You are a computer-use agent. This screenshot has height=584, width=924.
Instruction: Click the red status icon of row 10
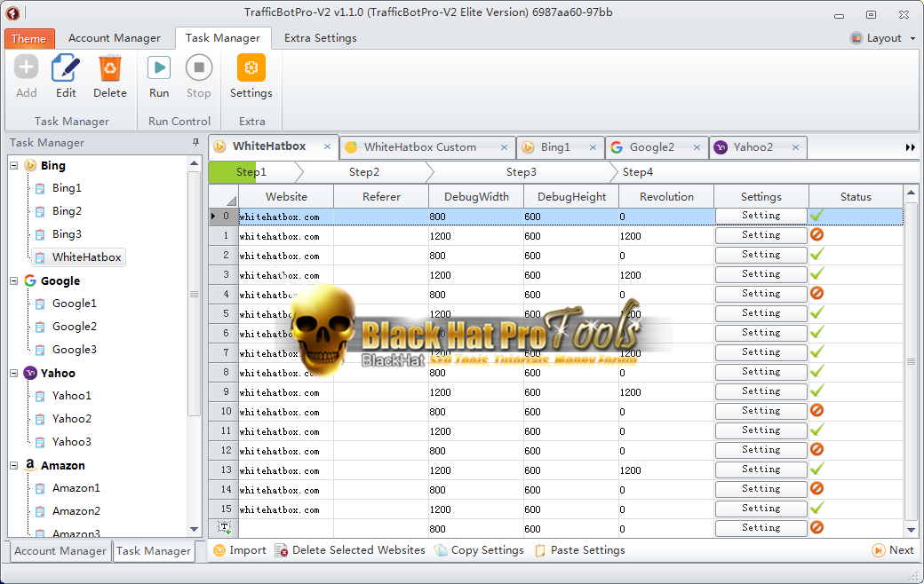(816, 410)
